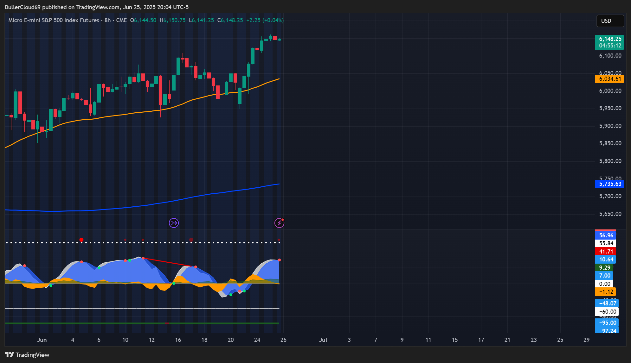Click the orange -1.12 indicator value label
The height and width of the screenshot is (363, 631).
click(x=605, y=292)
